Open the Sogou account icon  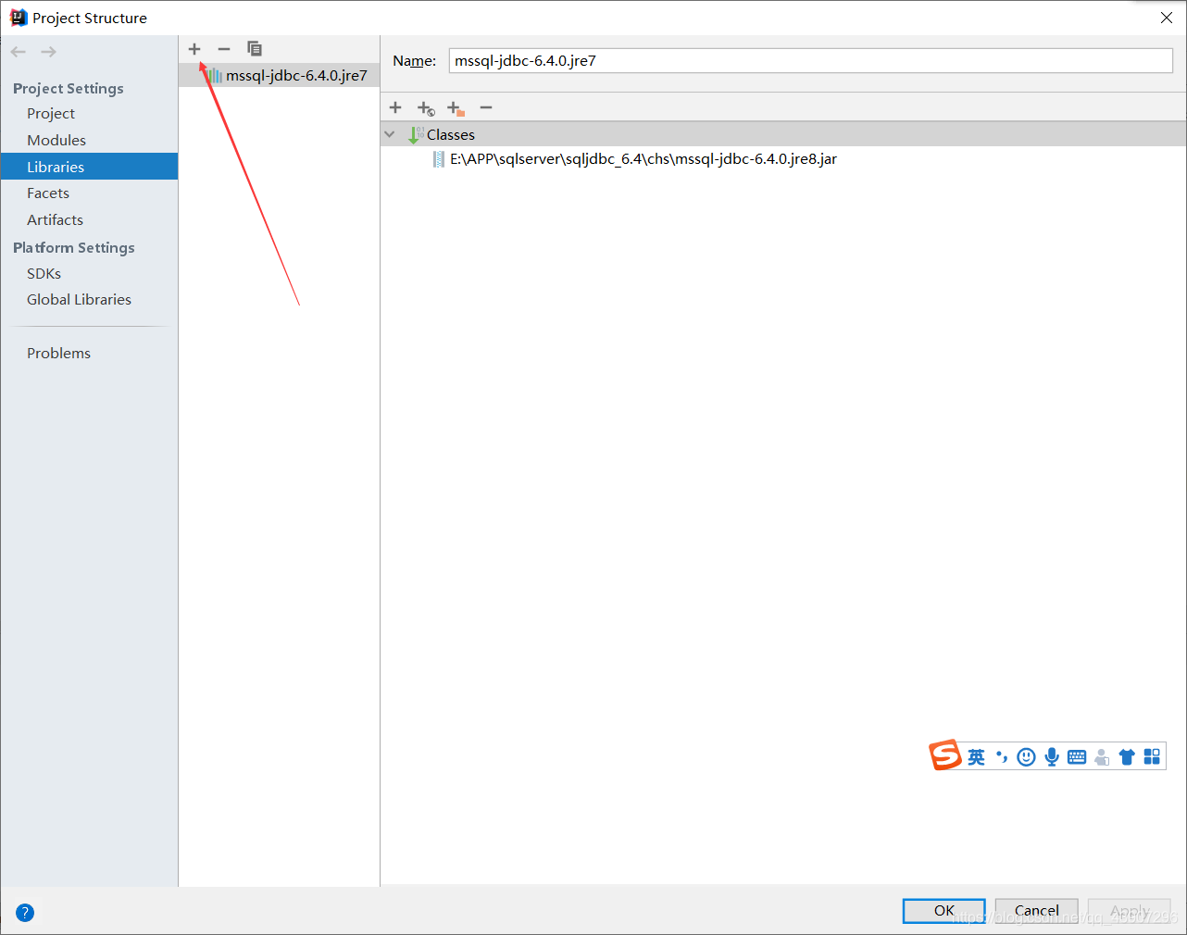pos(1102,757)
